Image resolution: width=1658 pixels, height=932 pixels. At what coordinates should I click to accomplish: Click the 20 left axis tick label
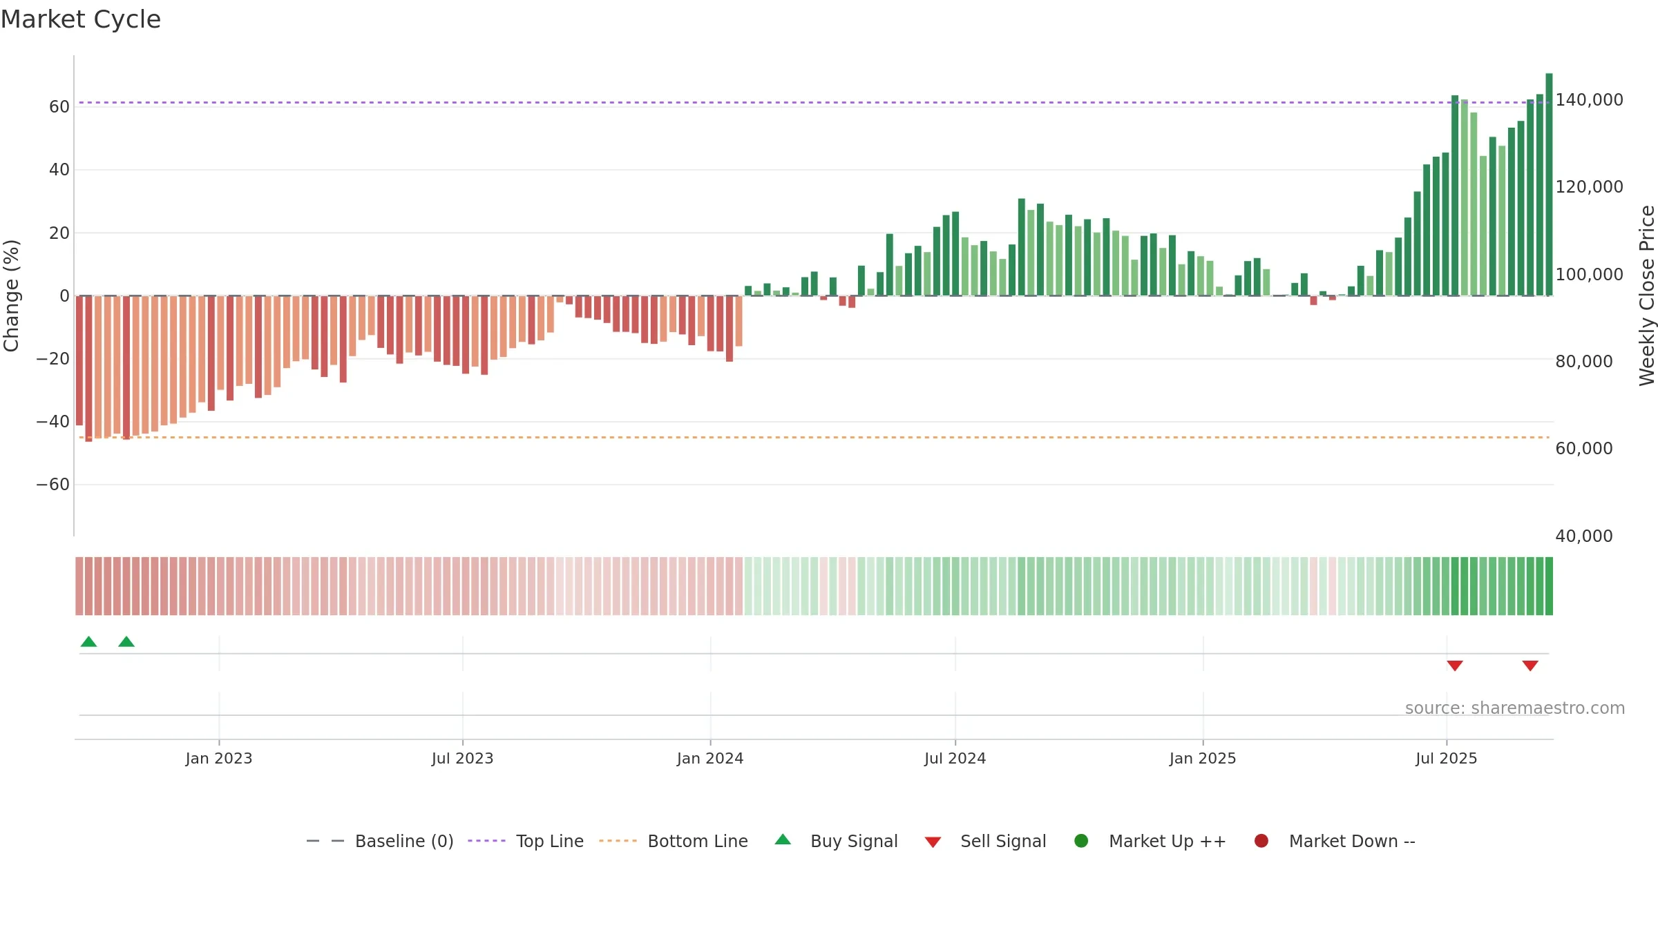point(59,233)
